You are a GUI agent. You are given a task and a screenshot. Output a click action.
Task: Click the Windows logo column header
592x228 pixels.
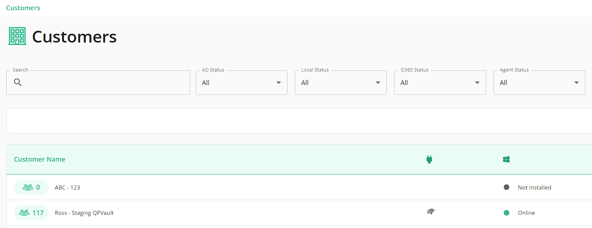[x=506, y=159]
